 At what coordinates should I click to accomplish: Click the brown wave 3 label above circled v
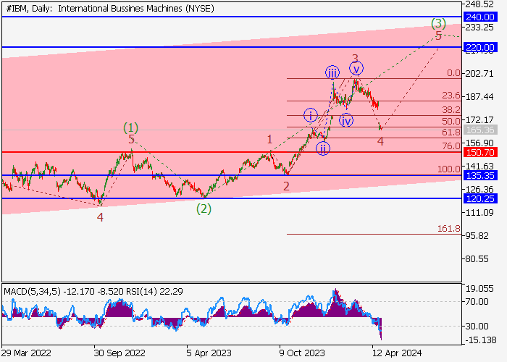(355, 59)
